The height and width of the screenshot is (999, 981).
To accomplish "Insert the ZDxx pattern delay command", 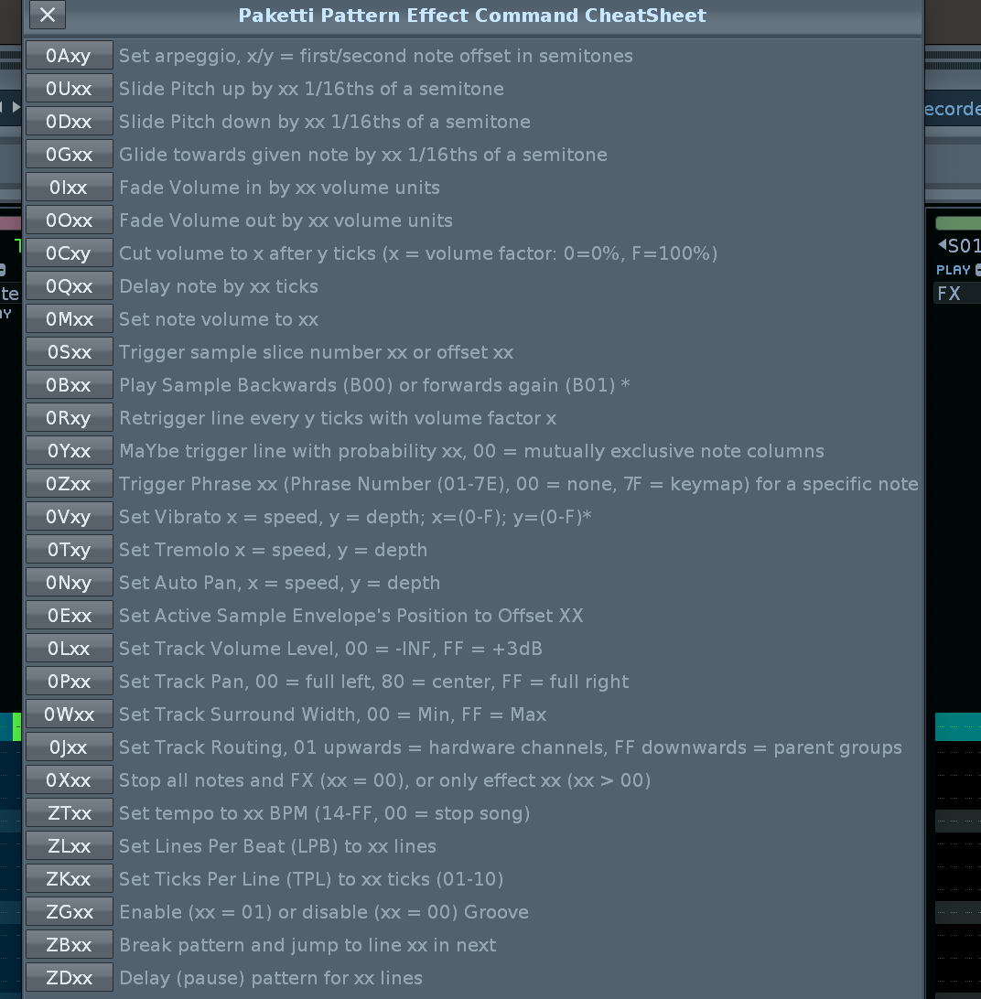I will (x=70, y=978).
